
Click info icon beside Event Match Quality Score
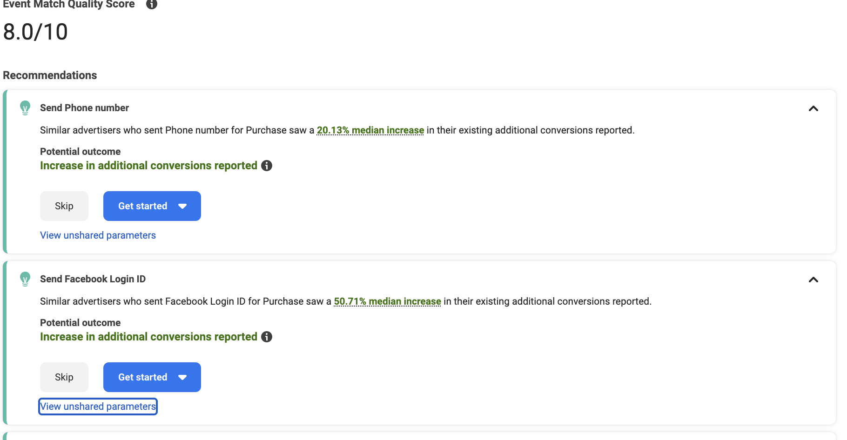[x=152, y=4]
